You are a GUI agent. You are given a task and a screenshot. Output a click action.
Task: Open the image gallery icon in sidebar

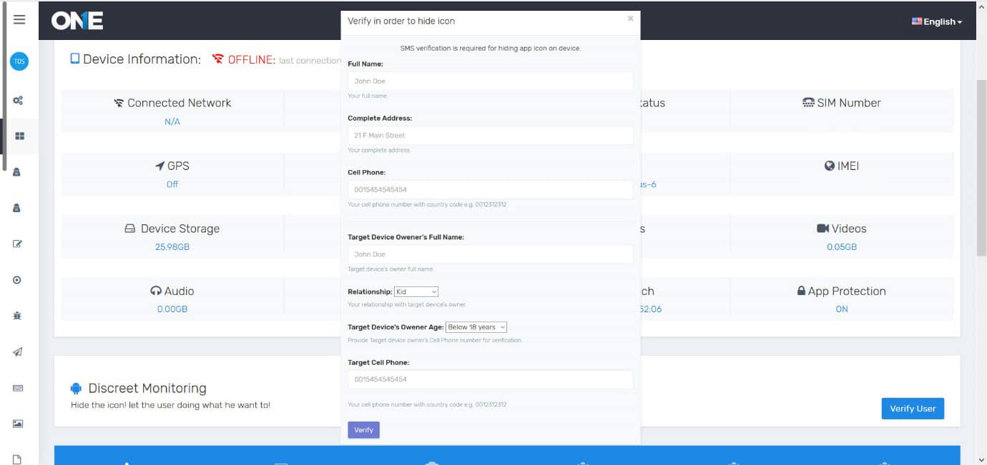[18, 424]
